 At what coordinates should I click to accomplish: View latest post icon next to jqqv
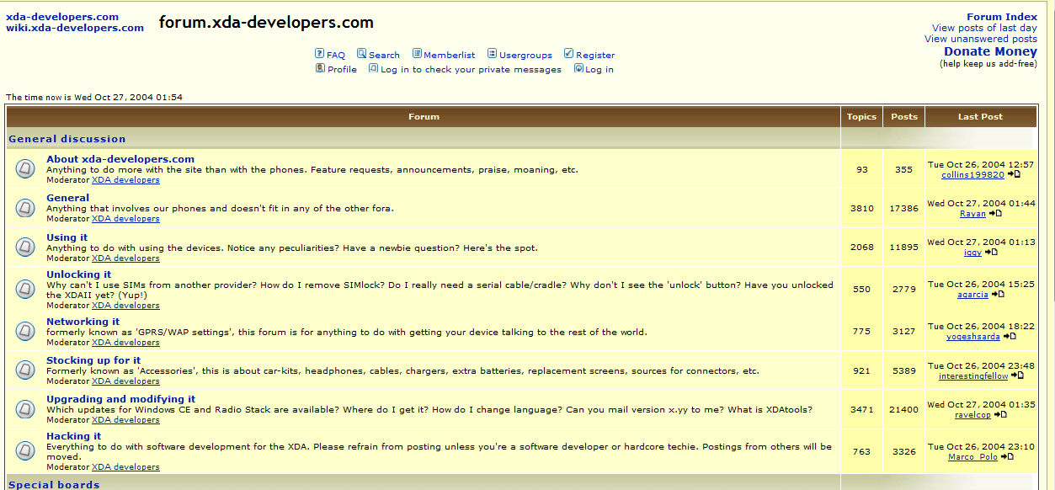[x=991, y=252]
